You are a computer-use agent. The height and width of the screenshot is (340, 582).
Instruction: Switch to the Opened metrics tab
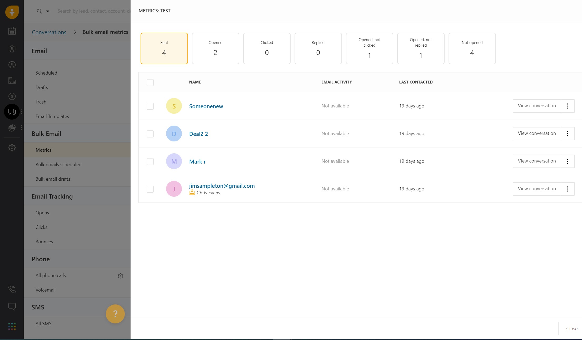tap(215, 48)
